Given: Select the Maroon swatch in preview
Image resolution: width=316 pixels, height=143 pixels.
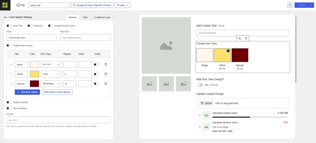Looking at the screenshot, I should (240, 55).
